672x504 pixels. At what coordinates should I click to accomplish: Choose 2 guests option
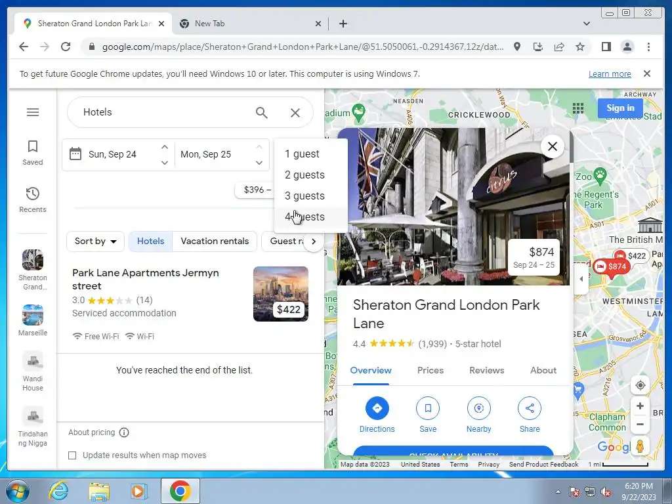click(x=310, y=175)
